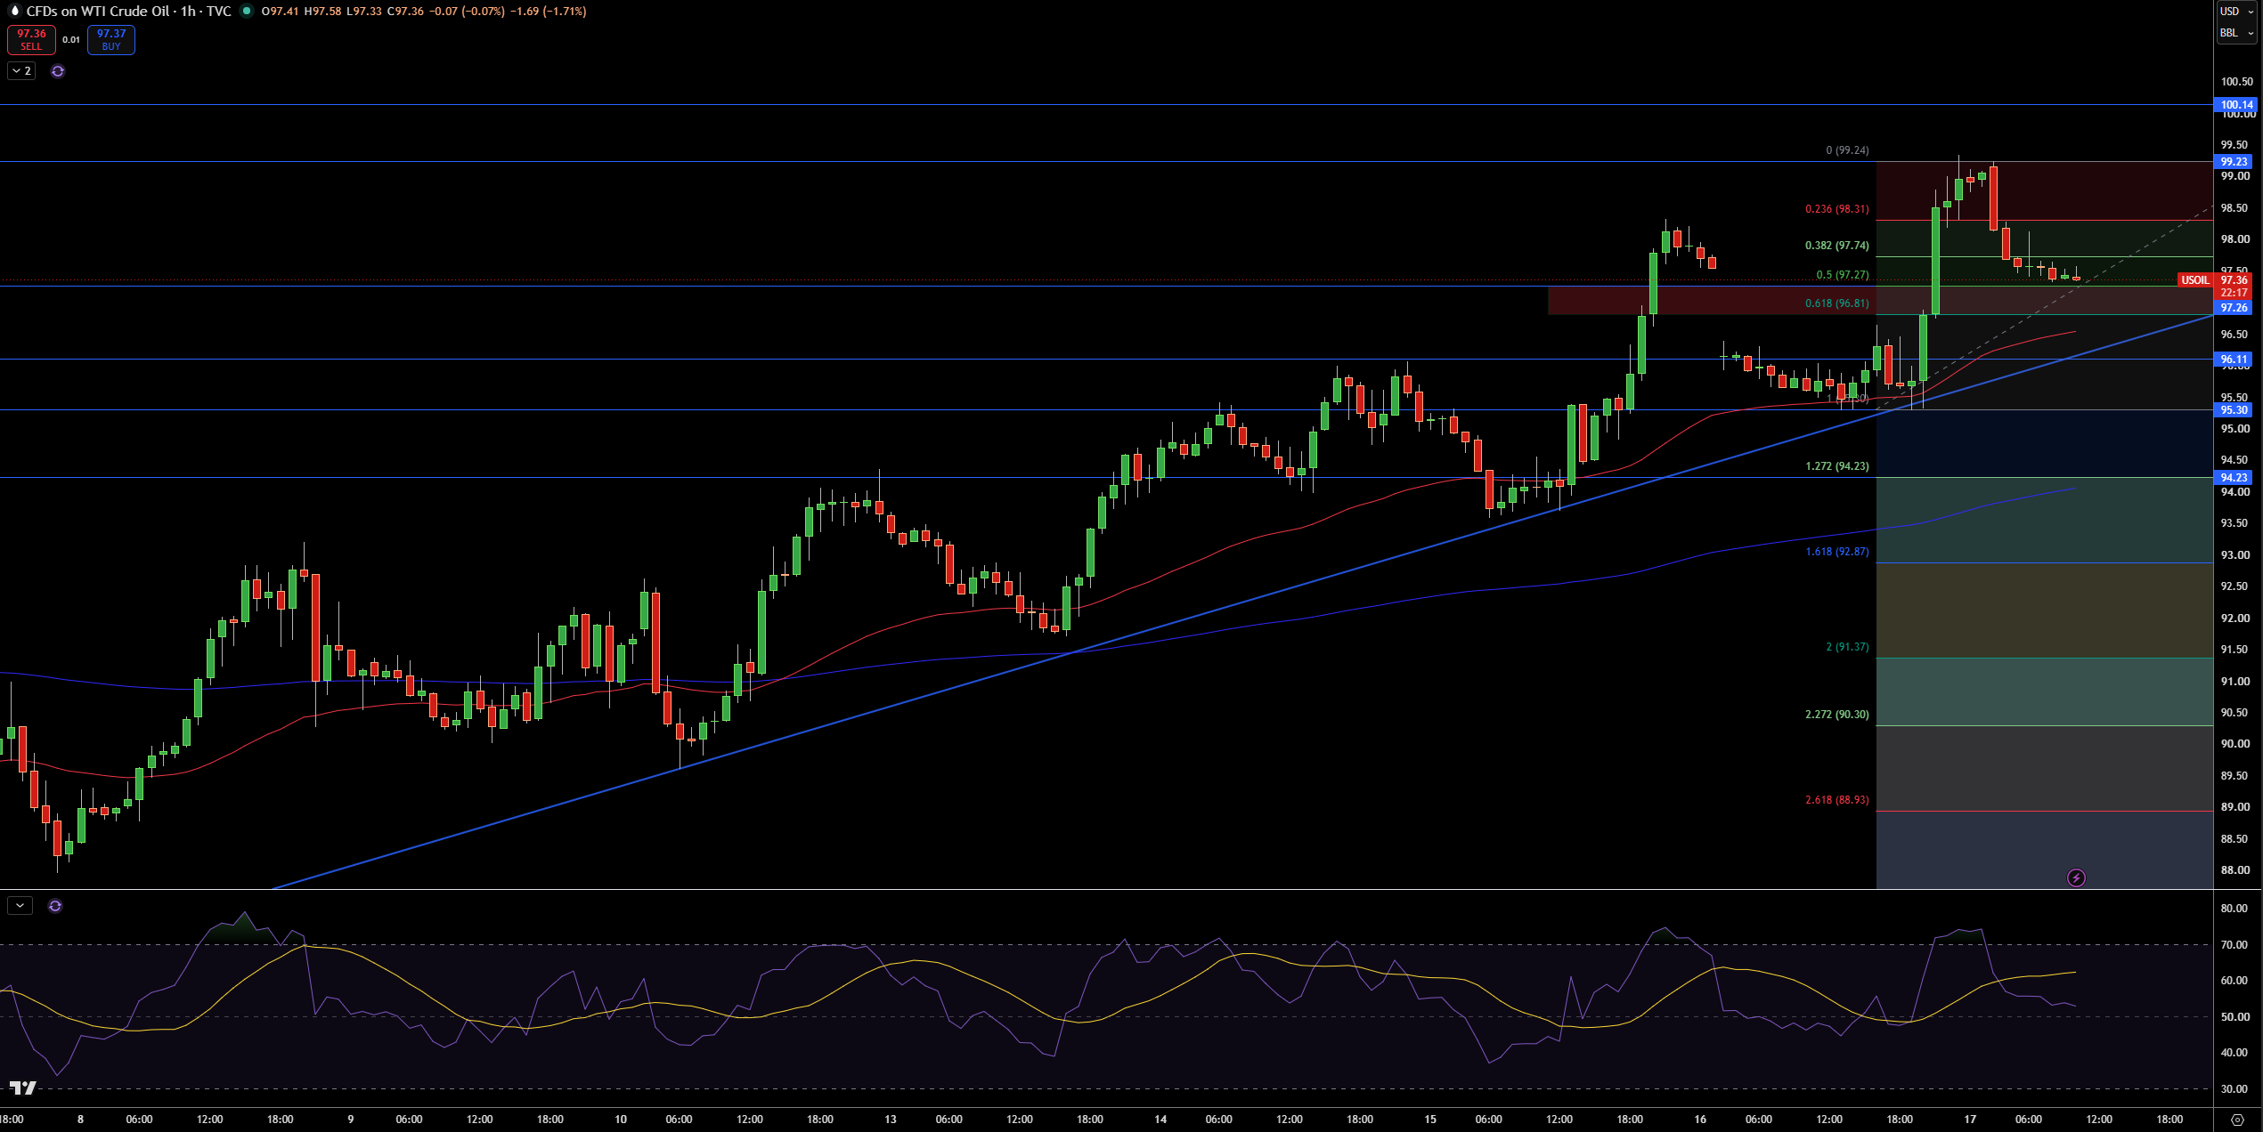
Task: Click RSI scale value 30.00
Action: coord(2235,1089)
